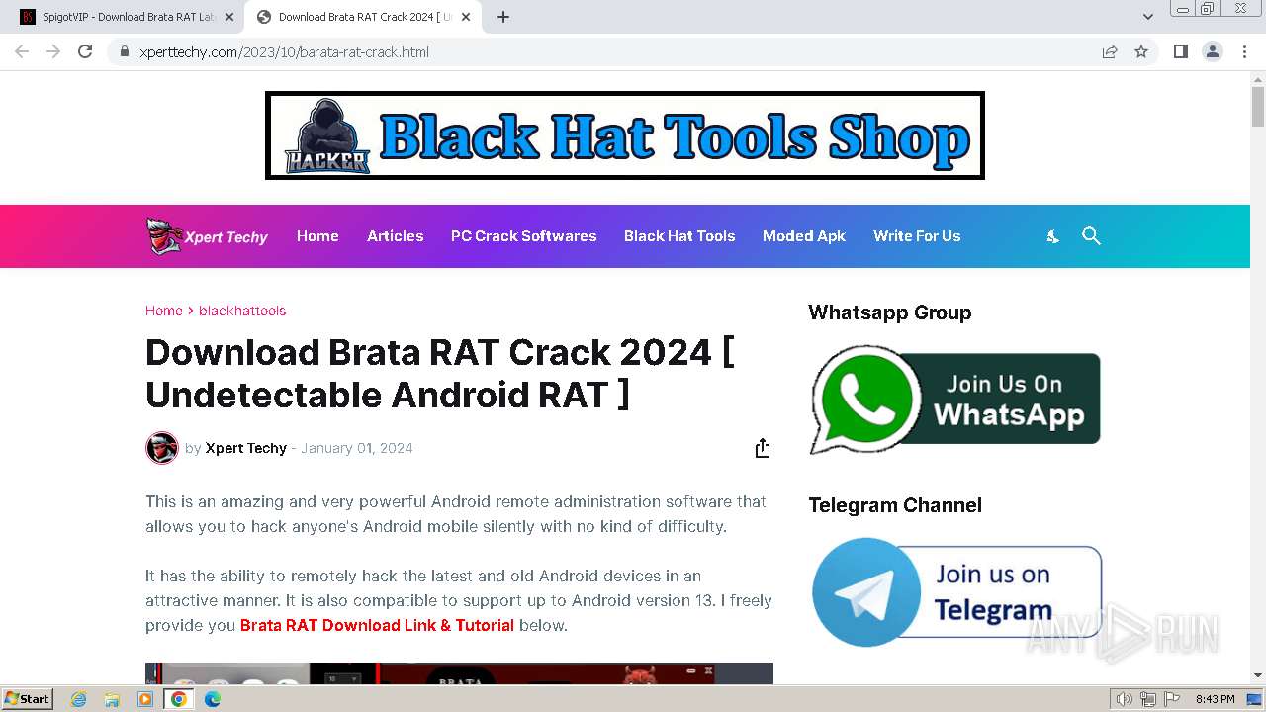This screenshot has height=712, width=1266.
Task: Click the Home breadcrumb link
Action: pos(163,311)
